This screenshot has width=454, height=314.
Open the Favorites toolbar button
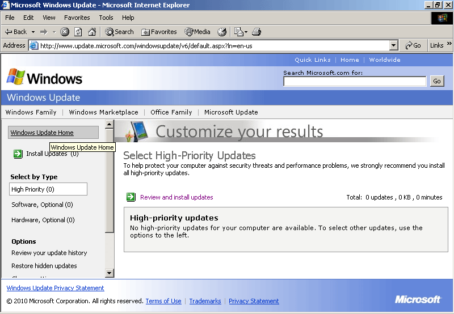[159, 32]
